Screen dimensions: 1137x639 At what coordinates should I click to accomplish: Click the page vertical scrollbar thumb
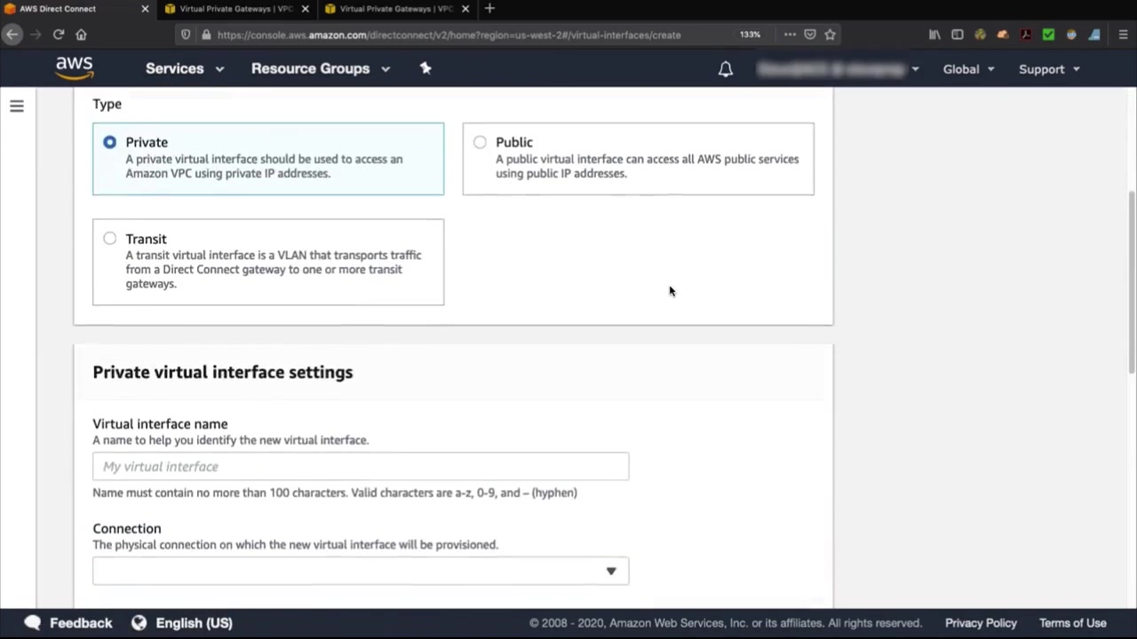(x=1132, y=281)
